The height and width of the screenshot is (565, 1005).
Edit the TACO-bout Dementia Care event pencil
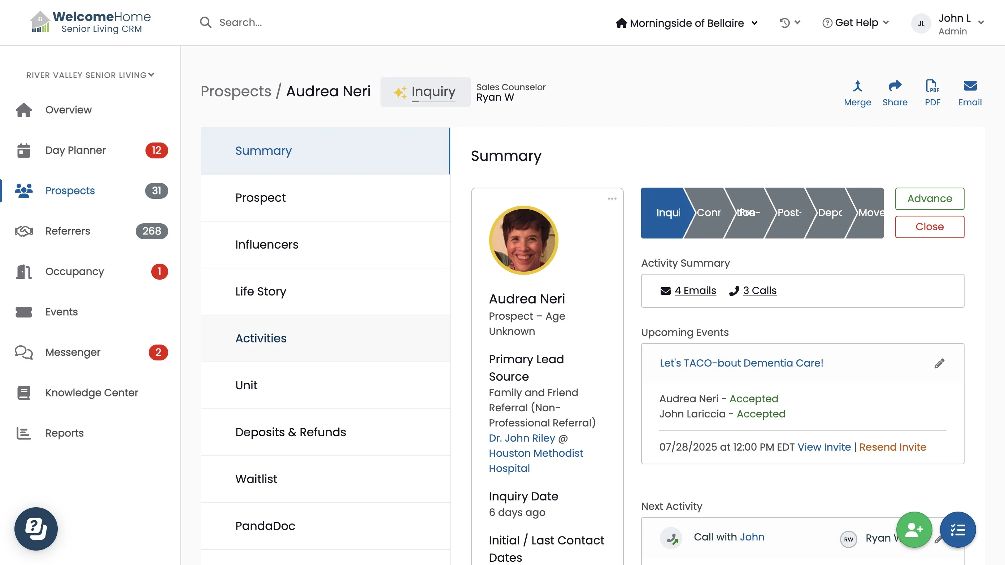pos(939,363)
